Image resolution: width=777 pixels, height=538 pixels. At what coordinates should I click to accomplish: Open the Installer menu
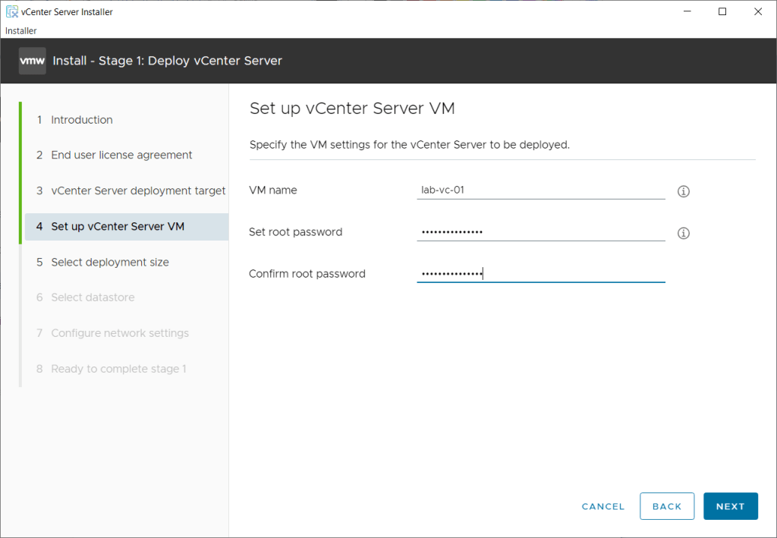(x=21, y=30)
